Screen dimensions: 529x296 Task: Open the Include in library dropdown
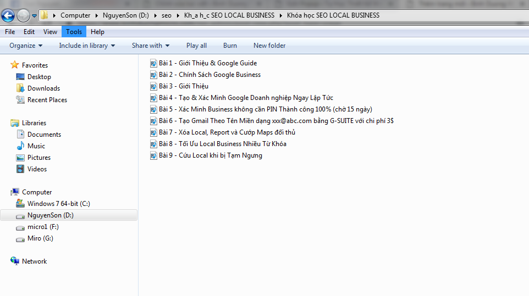click(87, 46)
